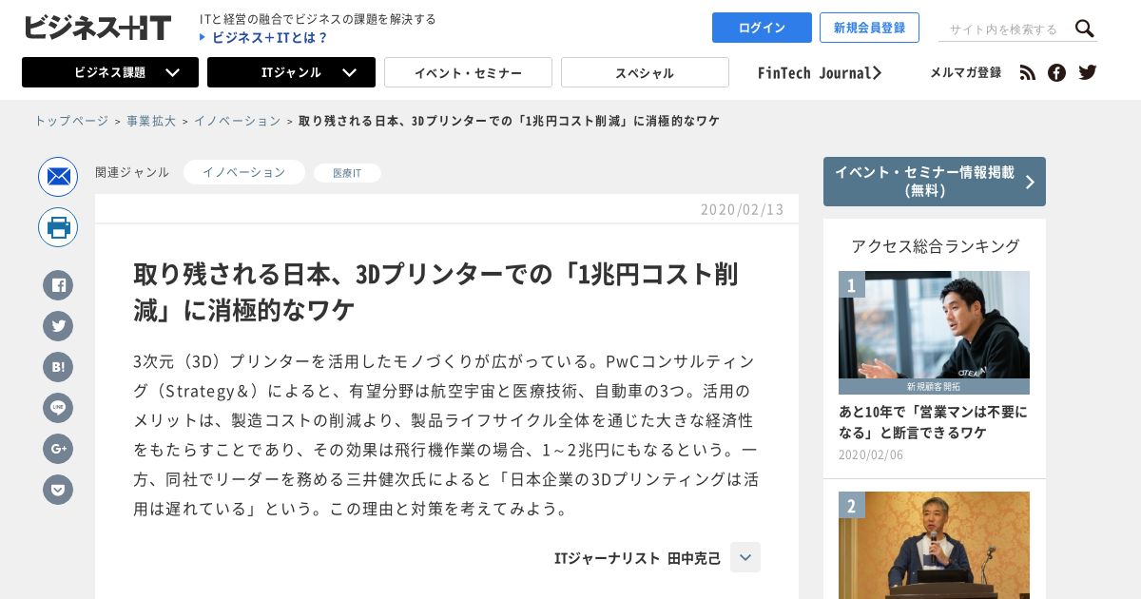Screen dimensions: 1141x599
Task: Print the article using printer icon
Action: click(x=58, y=227)
